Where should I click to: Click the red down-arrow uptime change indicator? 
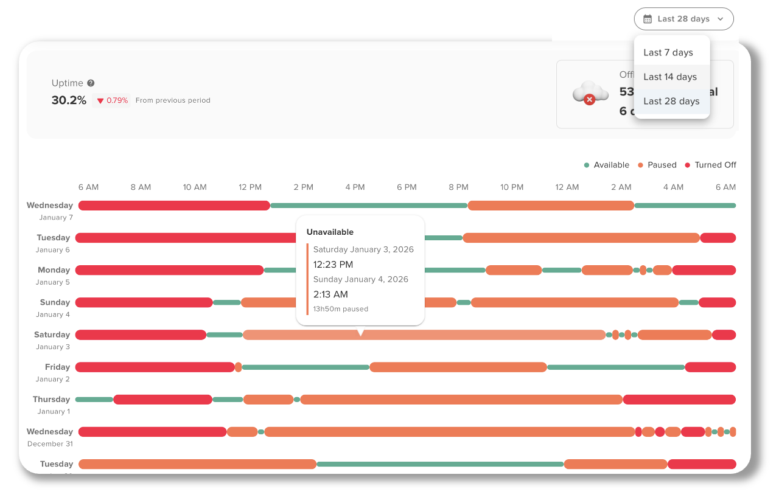[100, 101]
